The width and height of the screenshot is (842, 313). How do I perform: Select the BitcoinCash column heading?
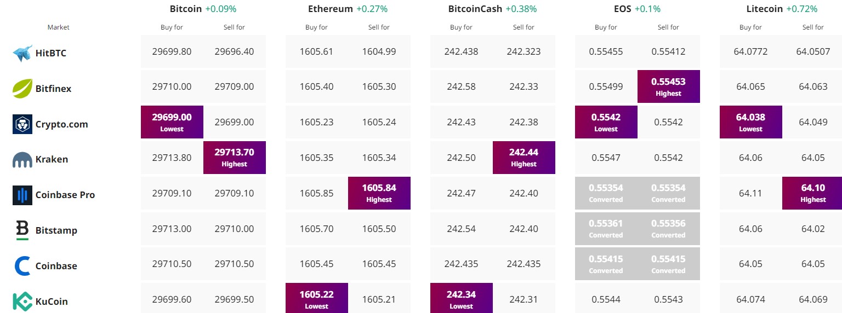(x=475, y=9)
